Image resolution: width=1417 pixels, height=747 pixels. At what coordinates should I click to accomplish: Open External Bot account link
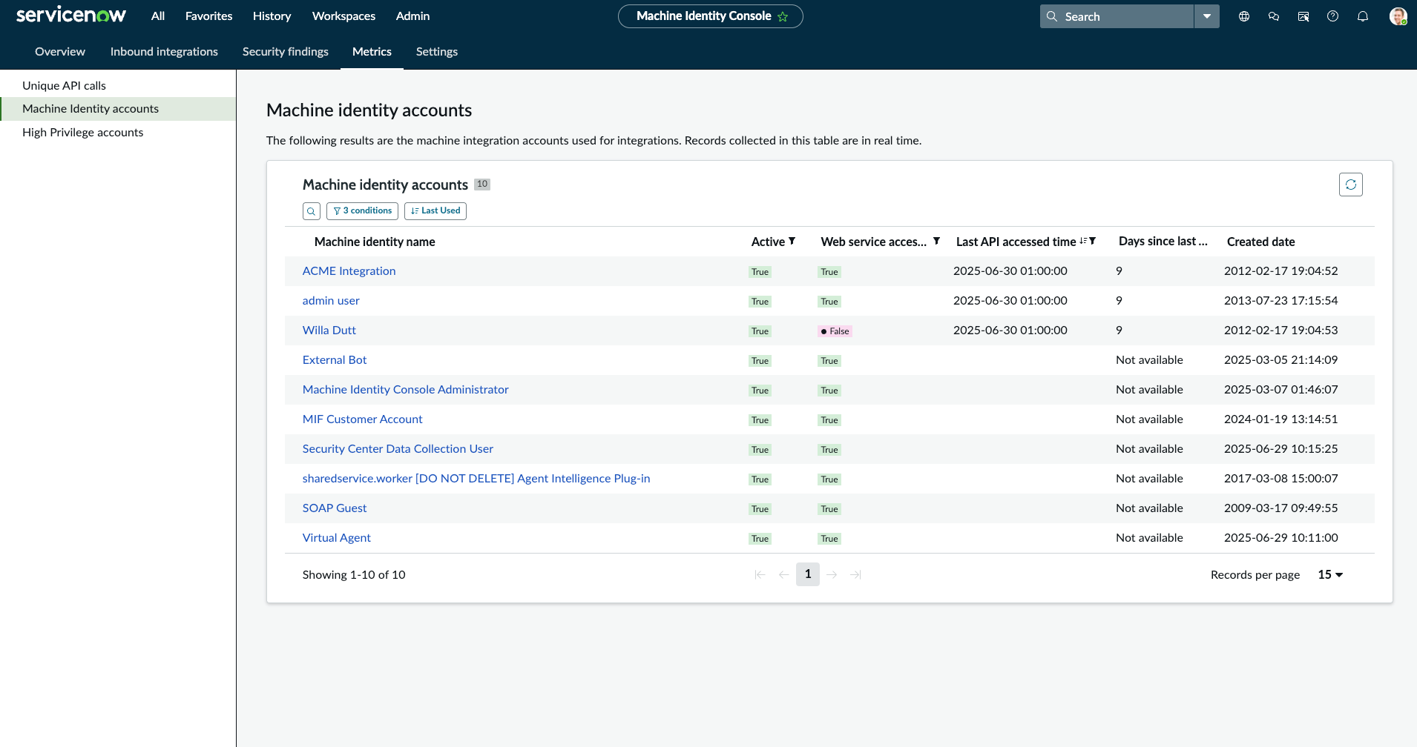pos(335,360)
